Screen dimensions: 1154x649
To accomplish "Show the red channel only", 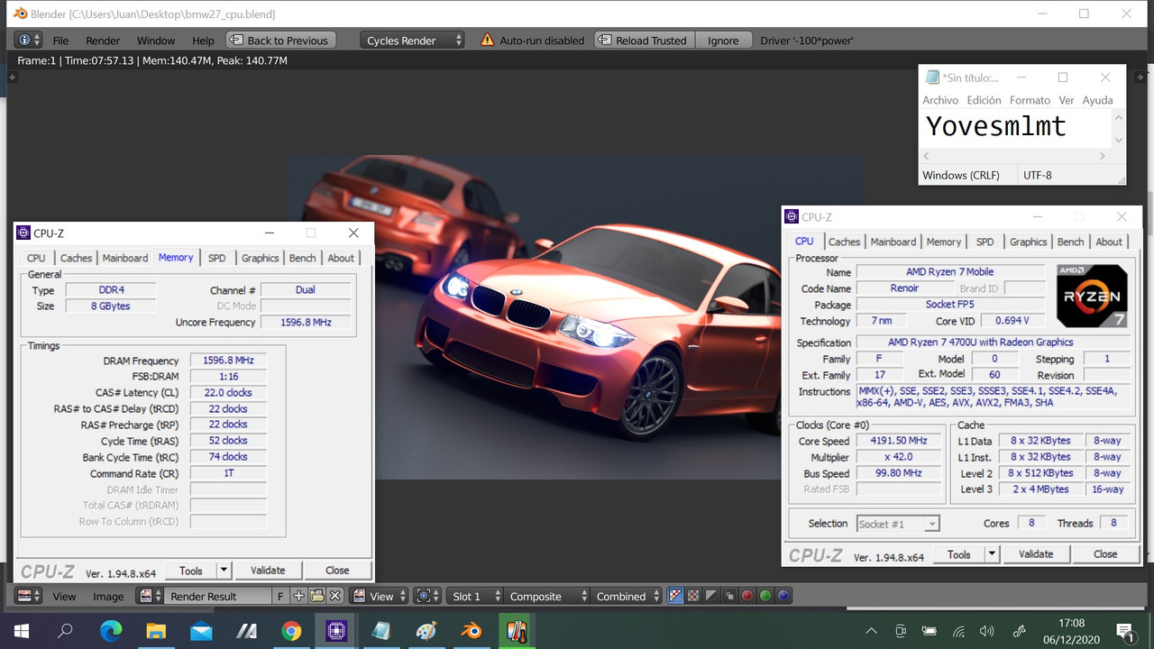I will (747, 596).
